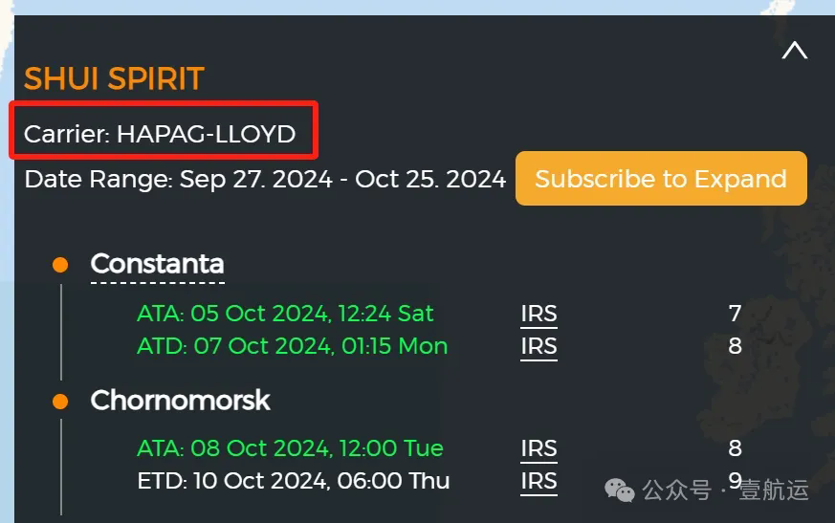Click the SHUI SPIRIT vessel title
835x523 pixels.
114,78
